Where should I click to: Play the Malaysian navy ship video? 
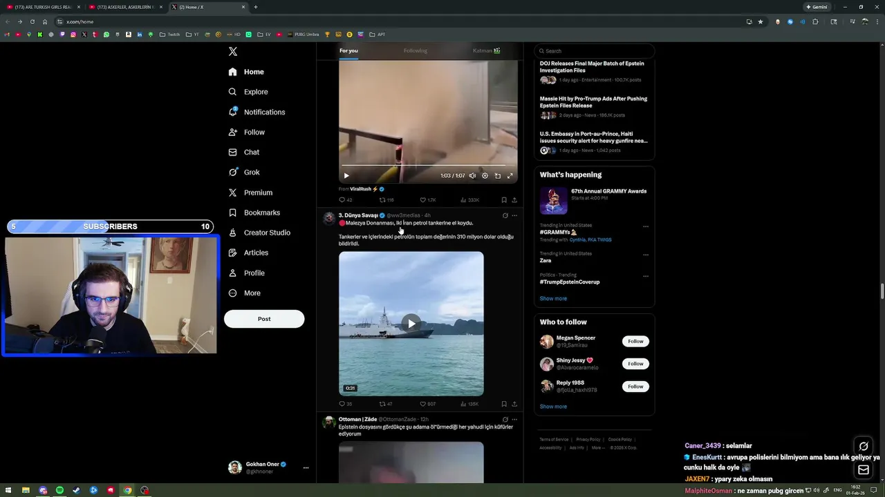coord(411,323)
